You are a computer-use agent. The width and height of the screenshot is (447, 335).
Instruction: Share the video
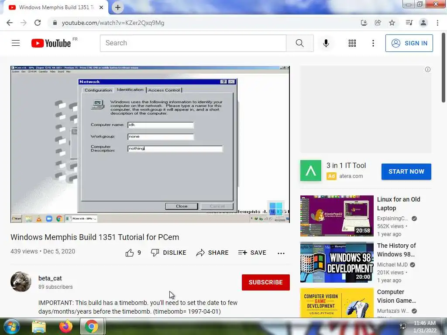tap(213, 253)
